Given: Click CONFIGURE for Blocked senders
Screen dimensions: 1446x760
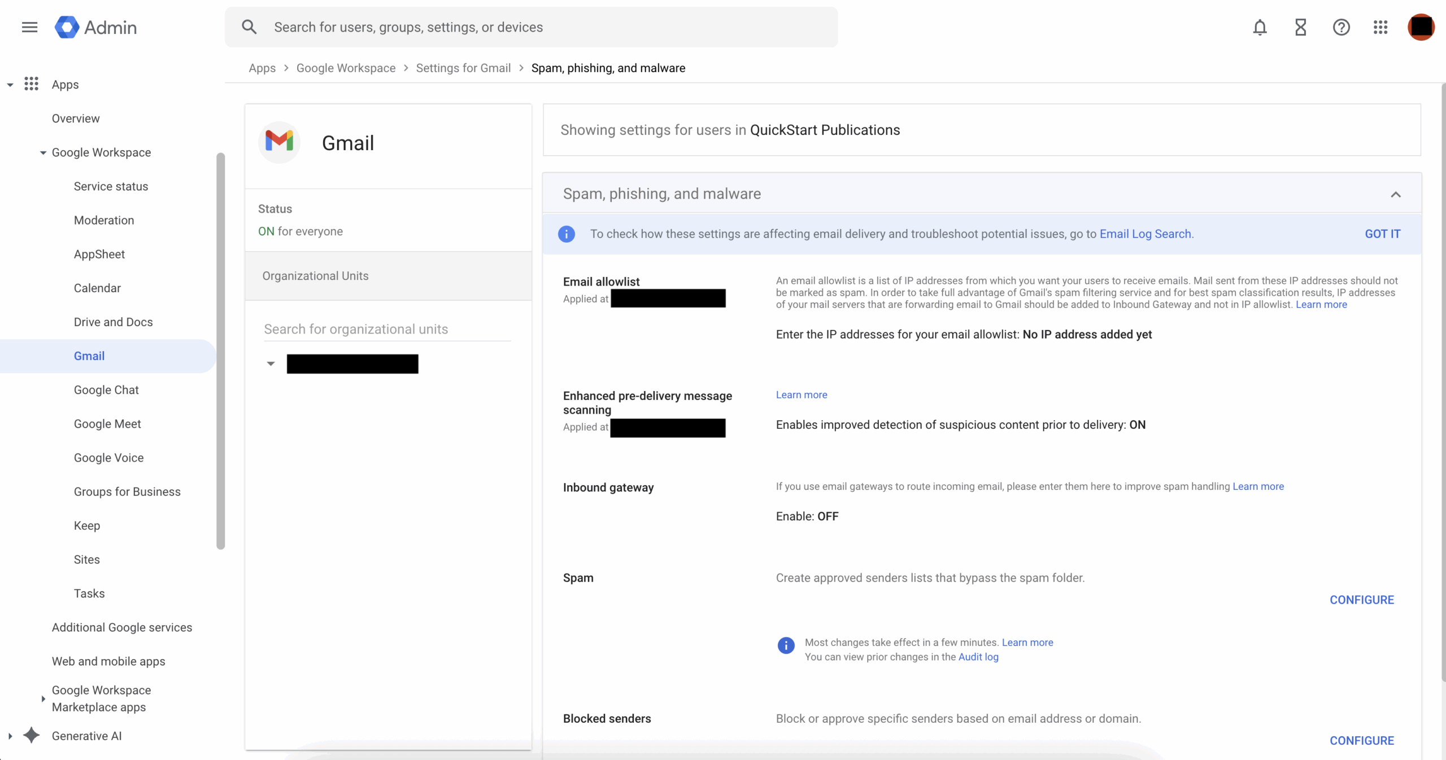Looking at the screenshot, I should click(x=1362, y=740).
